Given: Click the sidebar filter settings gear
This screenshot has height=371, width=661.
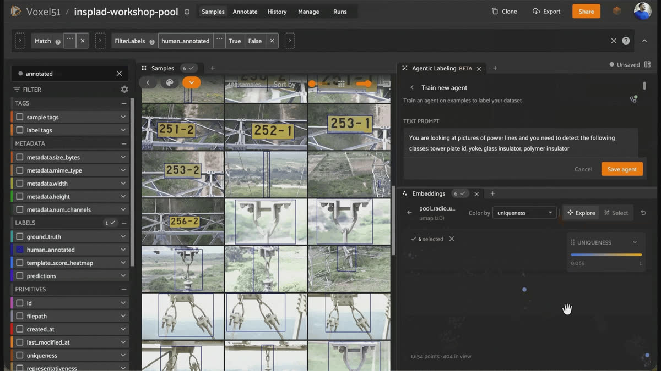Looking at the screenshot, I should 124,89.
